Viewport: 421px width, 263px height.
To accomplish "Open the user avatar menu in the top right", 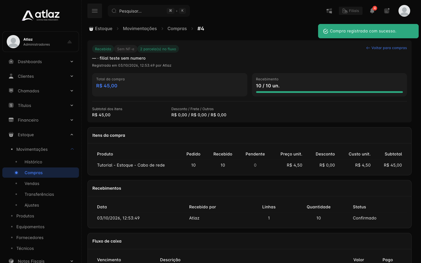I will 404,11.
